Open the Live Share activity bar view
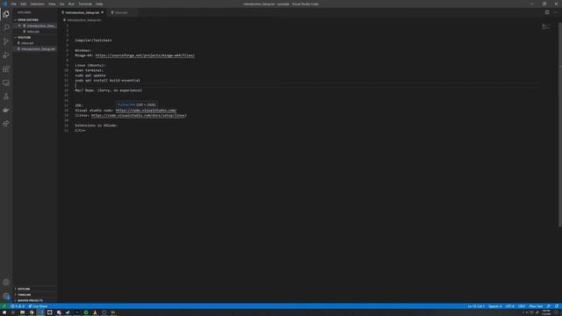This screenshot has width=562, height=316. [6, 124]
